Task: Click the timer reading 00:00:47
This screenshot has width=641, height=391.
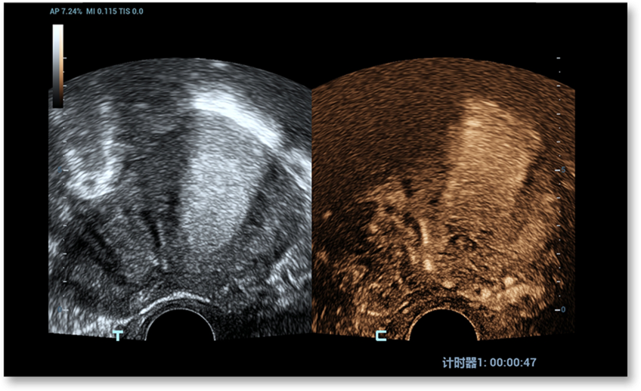Action: pos(513,362)
